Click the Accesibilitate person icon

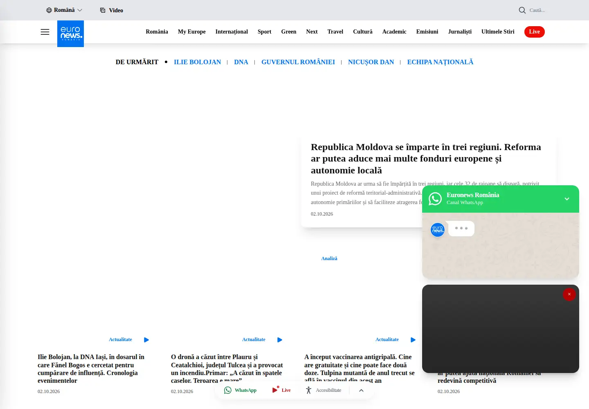(x=309, y=390)
